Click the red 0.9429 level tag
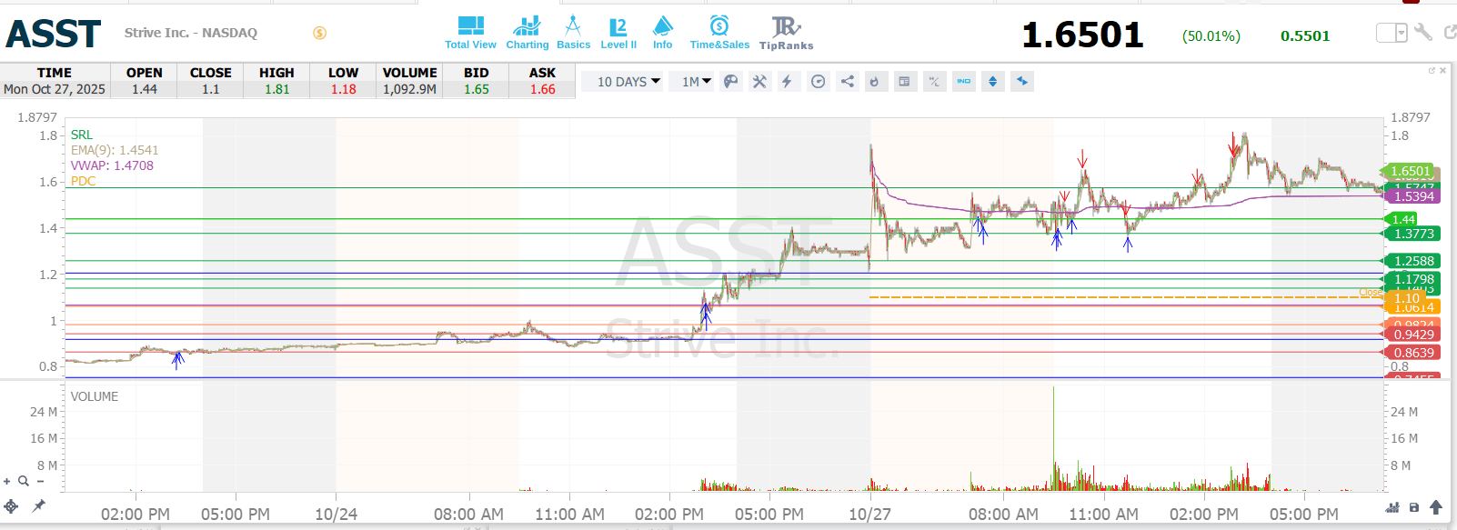This screenshot has width=1457, height=530. [1413, 335]
